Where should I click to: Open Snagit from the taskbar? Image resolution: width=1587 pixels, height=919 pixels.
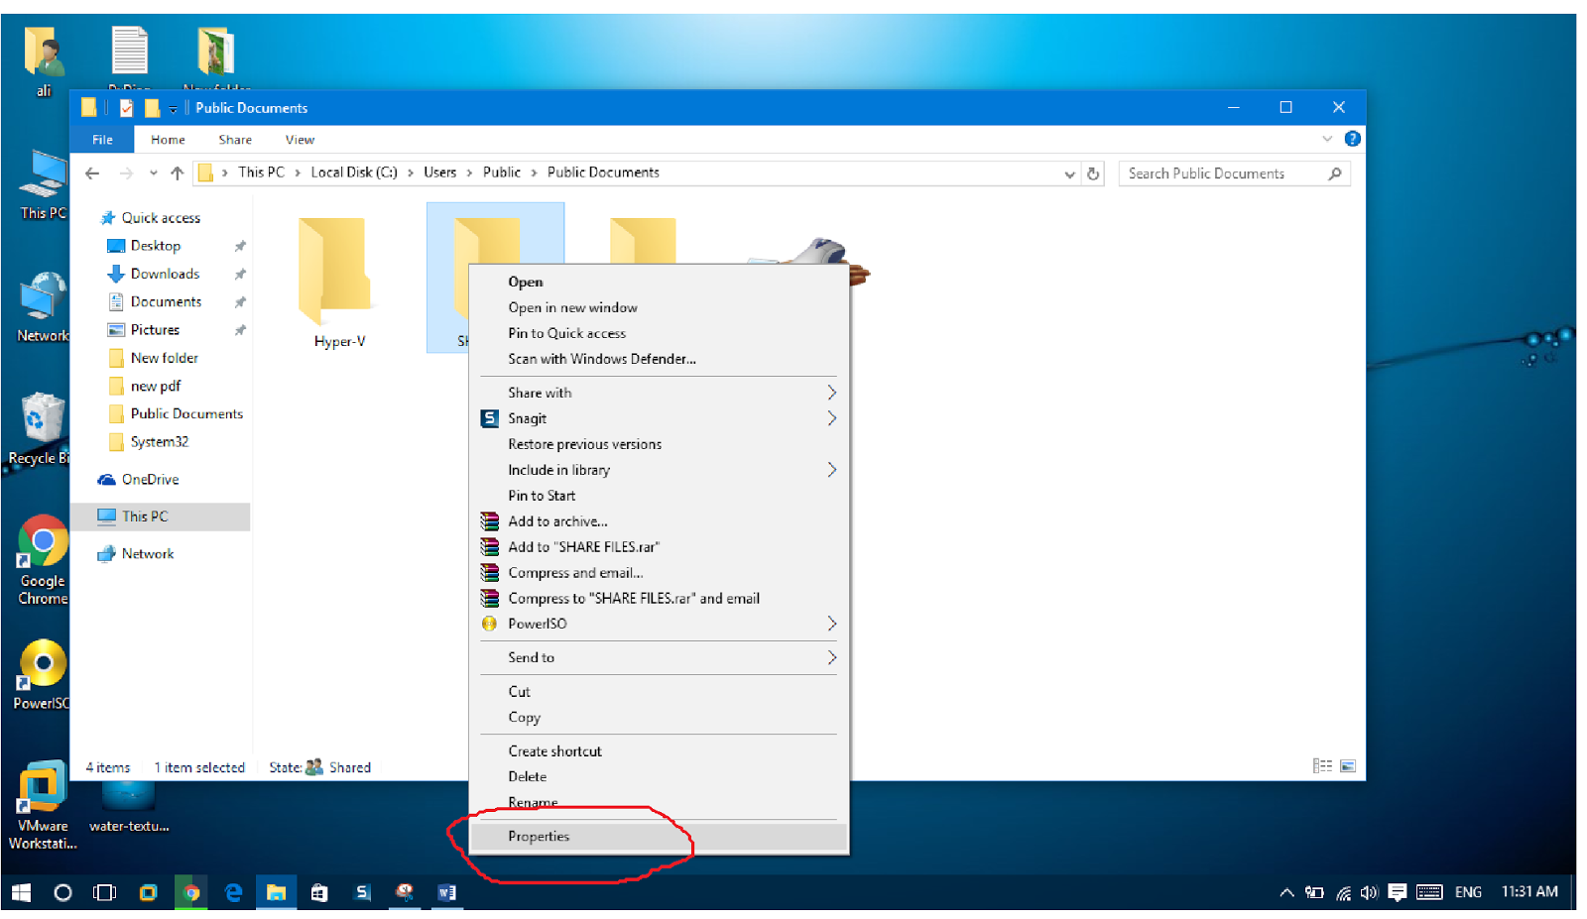click(362, 892)
